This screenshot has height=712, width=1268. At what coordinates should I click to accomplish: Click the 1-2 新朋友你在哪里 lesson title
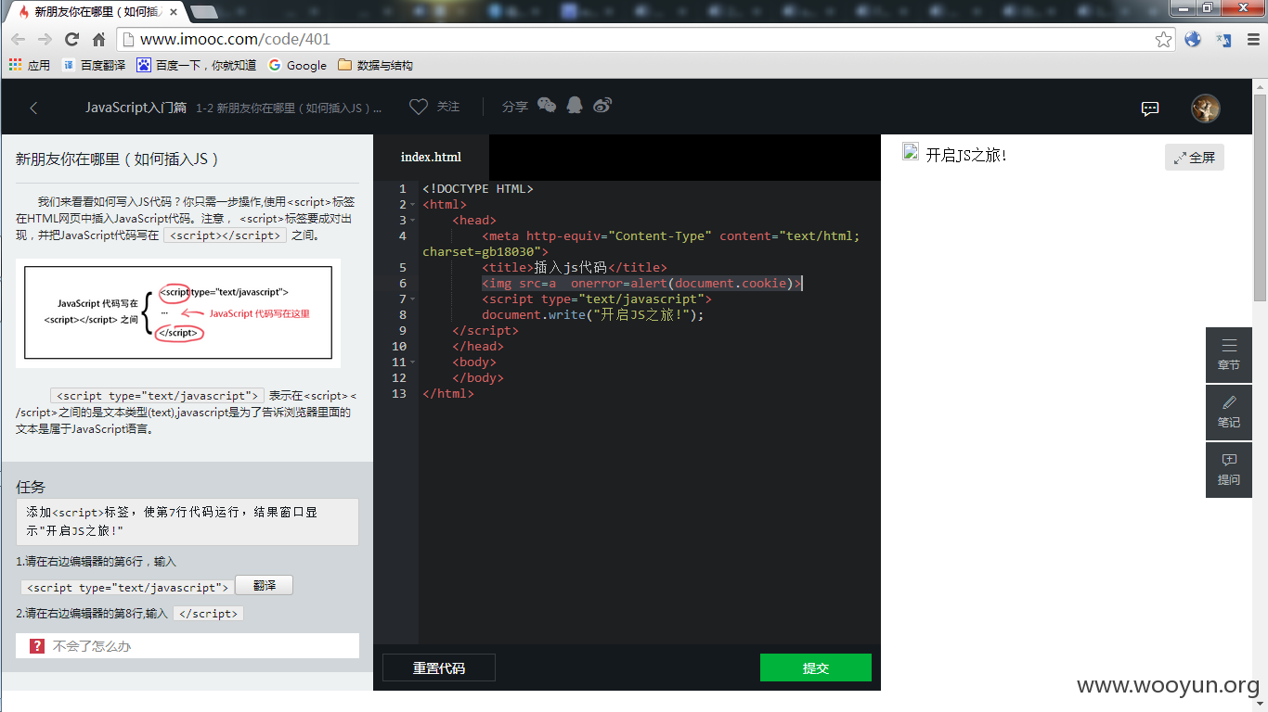tap(289, 108)
